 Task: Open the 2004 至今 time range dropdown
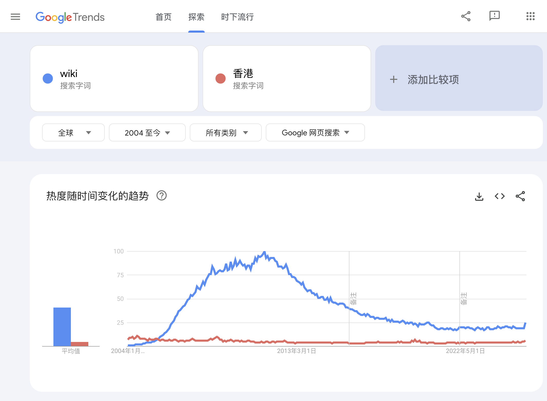pos(147,132)
